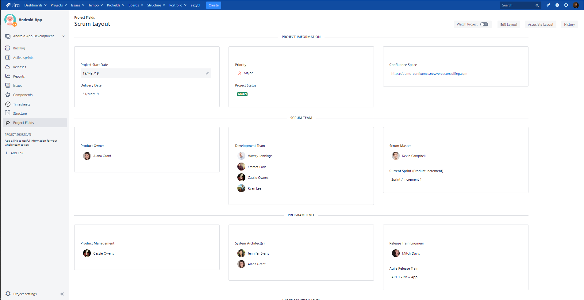Open the Jira settings gear icon
584x300 pixels.
(566, 5)
